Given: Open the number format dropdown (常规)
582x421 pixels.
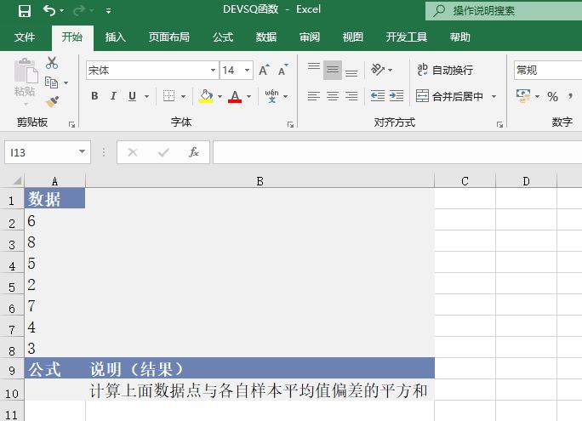Looking at the screenshot, I should [x=545, y=70].
